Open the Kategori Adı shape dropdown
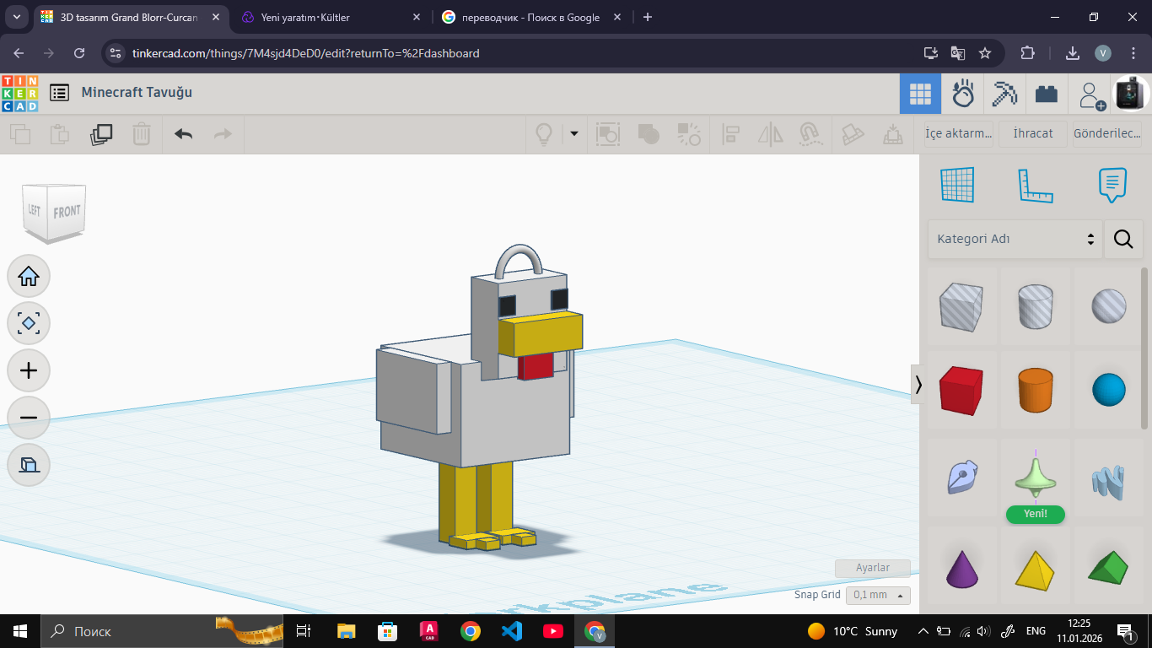Image resolution: width=1152 pixels, height=648 pixels. 1015,240
